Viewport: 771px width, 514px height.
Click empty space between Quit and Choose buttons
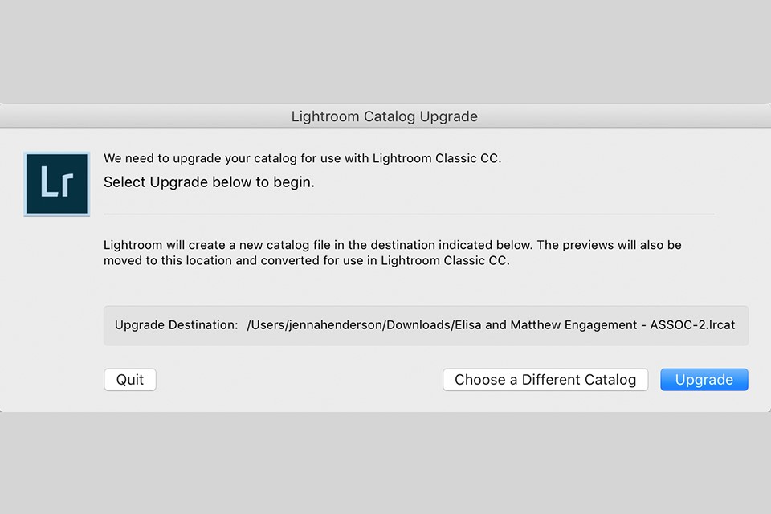coord(299,380)
